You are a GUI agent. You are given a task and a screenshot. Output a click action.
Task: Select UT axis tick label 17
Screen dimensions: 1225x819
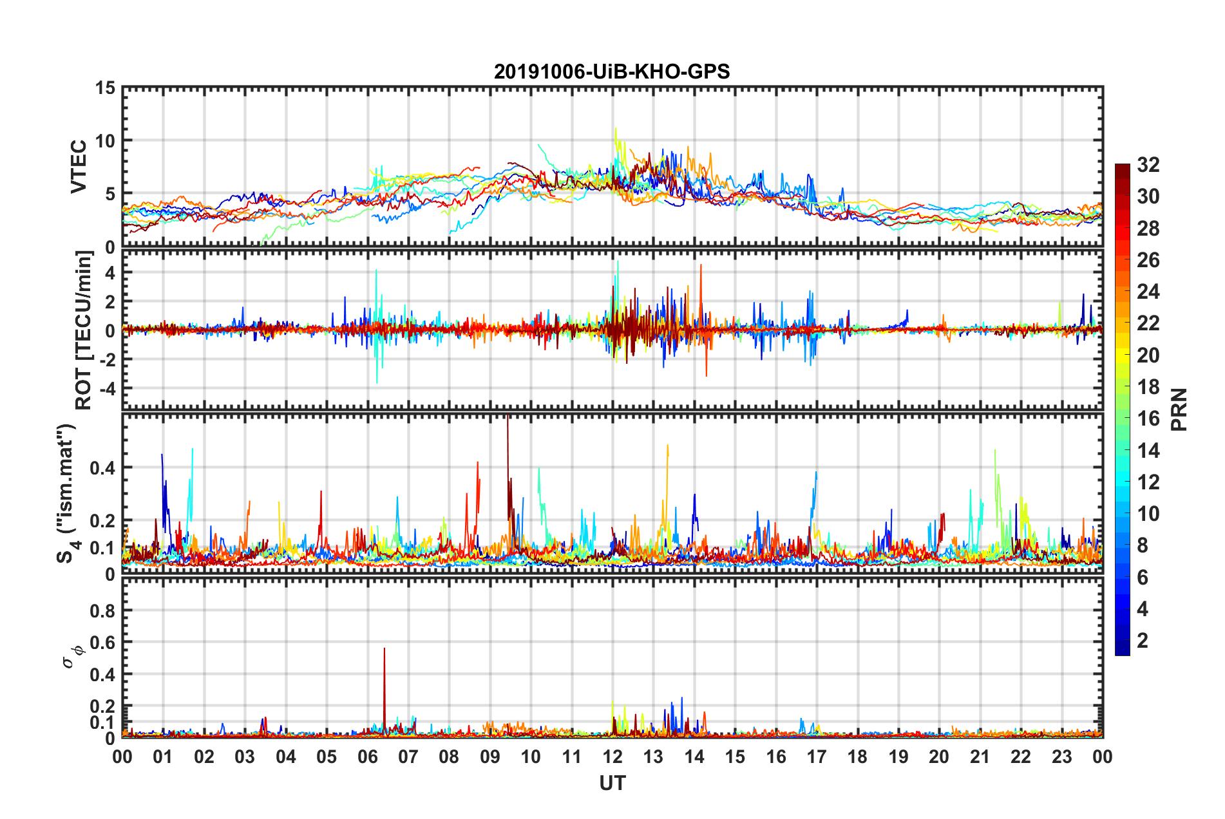point(817,757)
